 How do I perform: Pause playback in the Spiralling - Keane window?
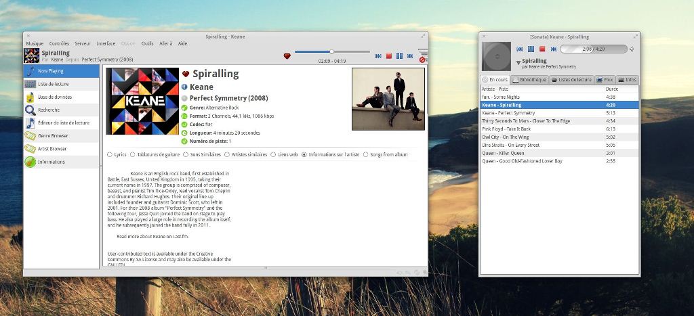[400, 56]
